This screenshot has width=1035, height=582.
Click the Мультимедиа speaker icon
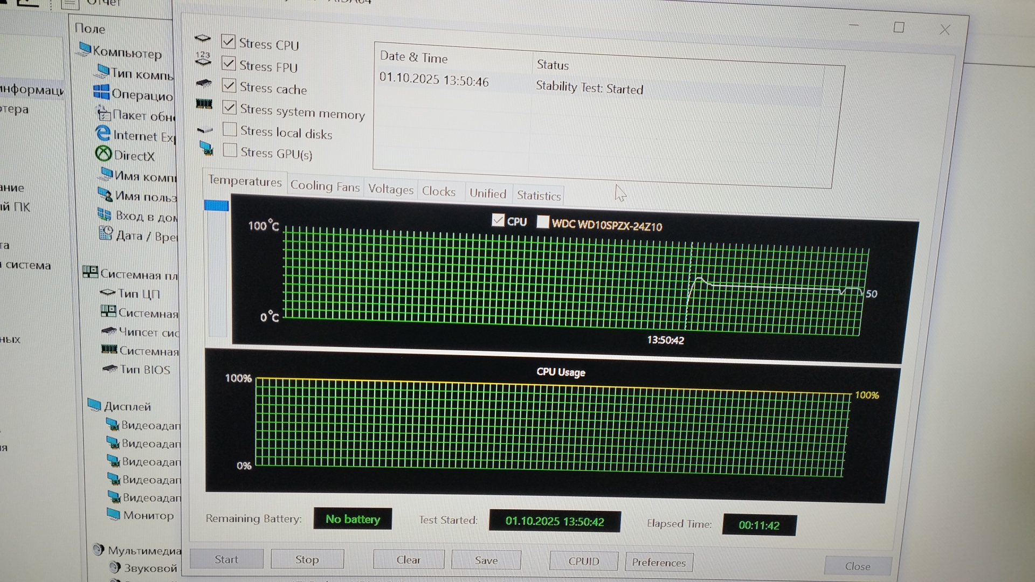[98, 549]
